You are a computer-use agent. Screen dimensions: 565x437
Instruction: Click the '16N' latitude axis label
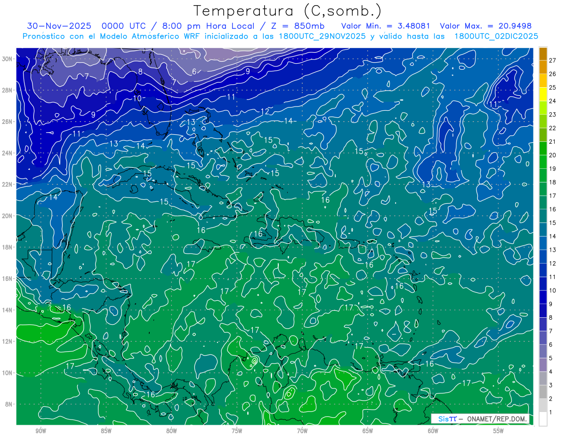coord(7,279)
